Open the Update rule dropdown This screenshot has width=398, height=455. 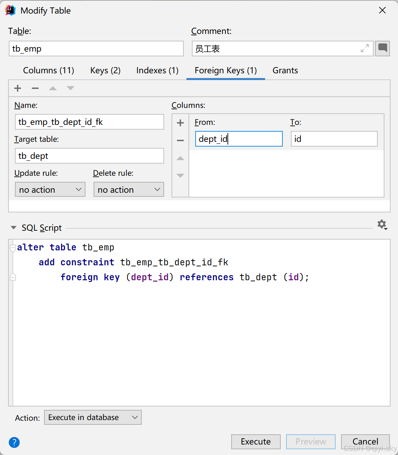(50, 189)
